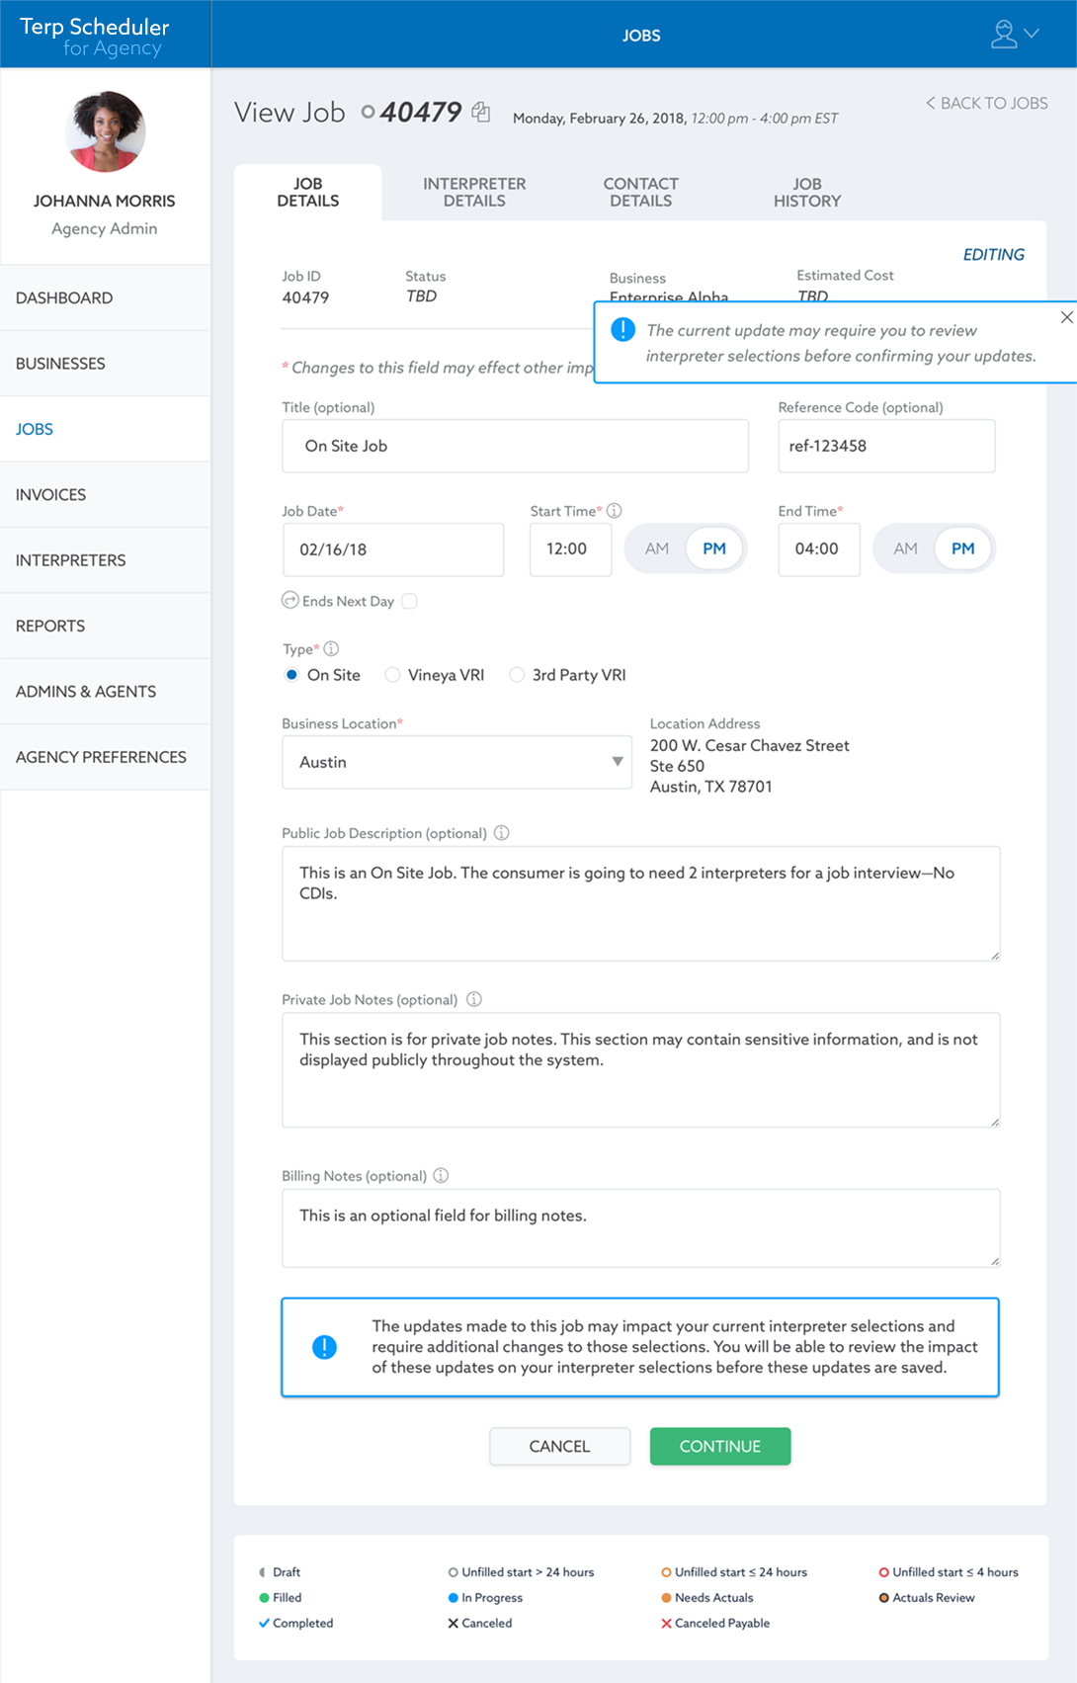Click the Start Time info icon
The image size is (1077, 1683).
[x=615, y=511]
